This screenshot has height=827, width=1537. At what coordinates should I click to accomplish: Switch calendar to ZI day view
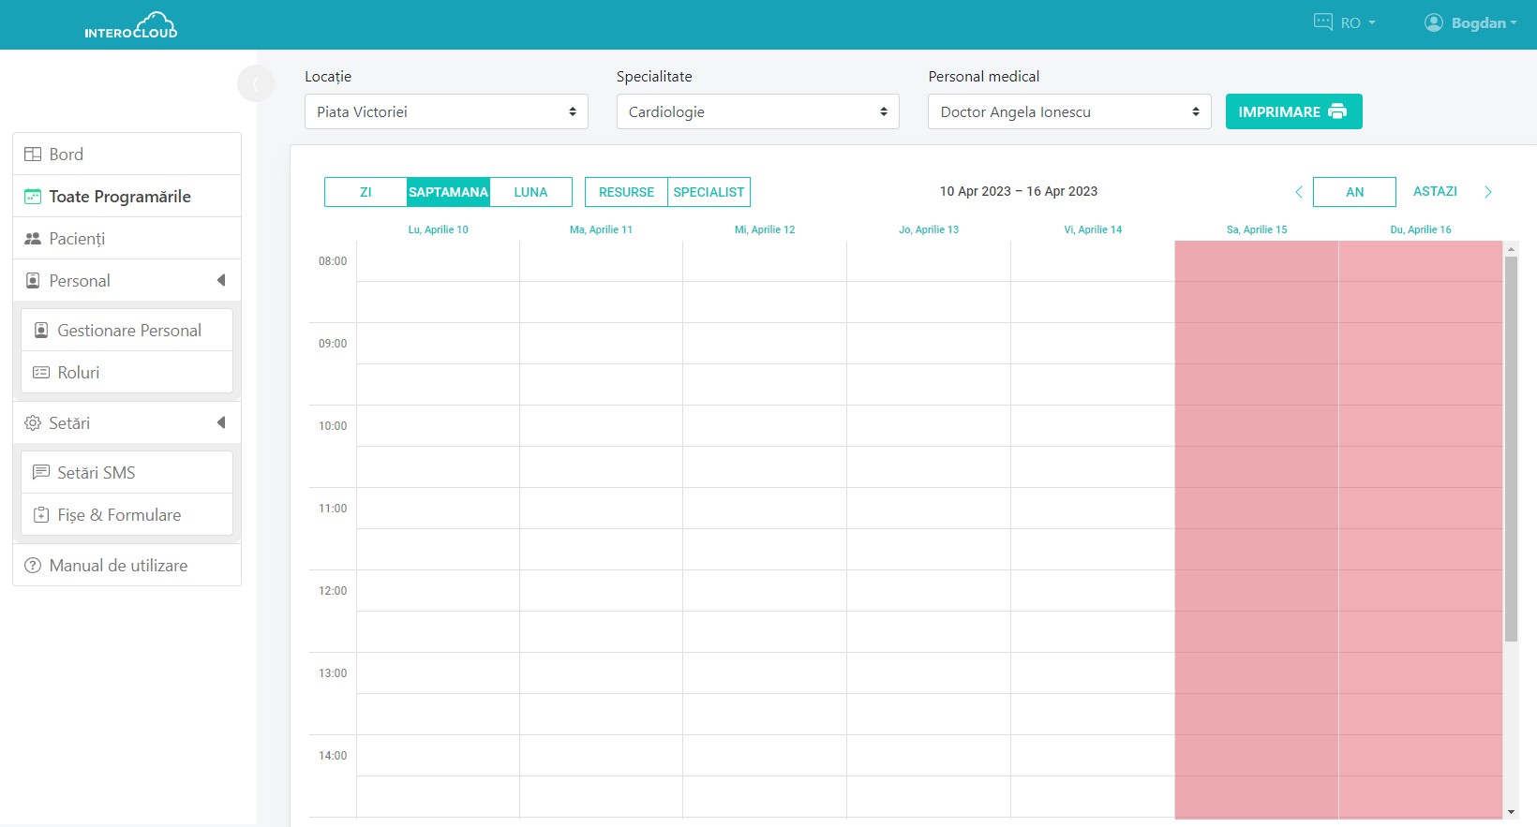[366, 192]
